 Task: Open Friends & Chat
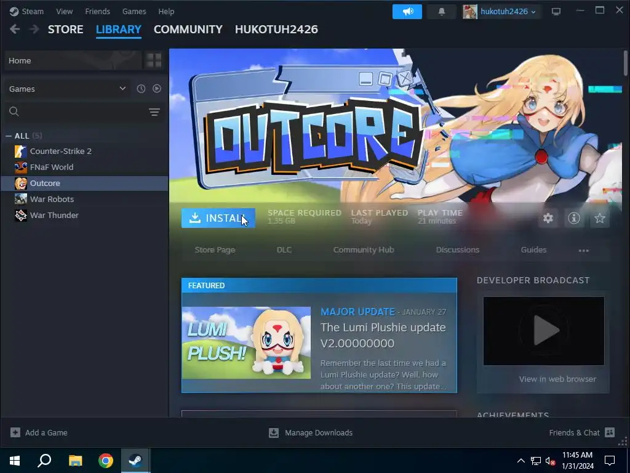click(582, 432)
